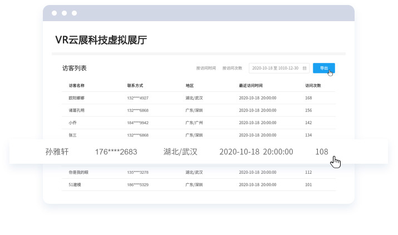Select visitor row 小乔
398x235 pixels.
pyautogui.click(x=73, y=123)
